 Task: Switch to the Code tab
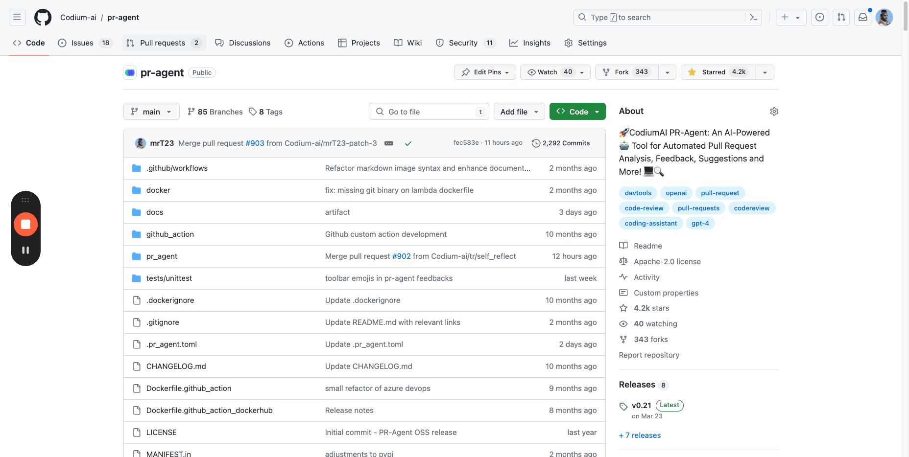click(29, 43)
